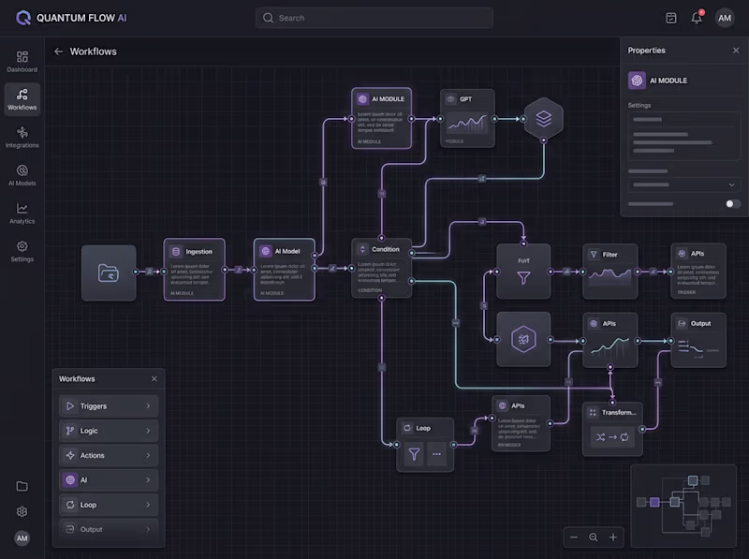
Task: Expand the Loop category in palette
Action: click(109, 505)
